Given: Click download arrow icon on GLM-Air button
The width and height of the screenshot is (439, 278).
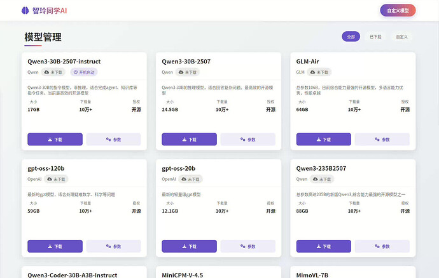Looking at the screenshot, I should pos(319,139).
